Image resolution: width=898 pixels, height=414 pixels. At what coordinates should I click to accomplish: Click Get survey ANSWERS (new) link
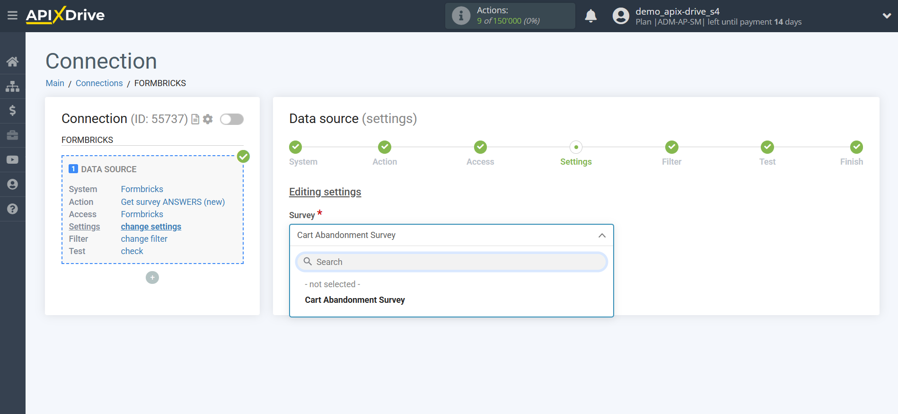point(173,202)
